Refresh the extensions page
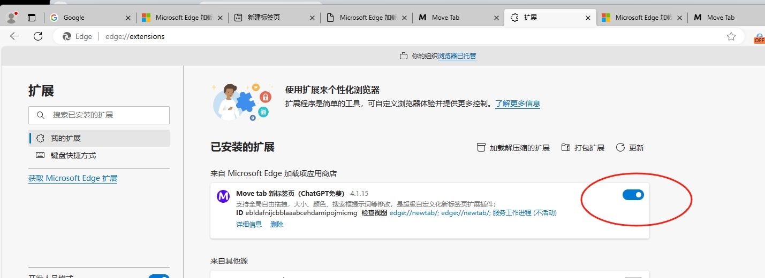 38,36
